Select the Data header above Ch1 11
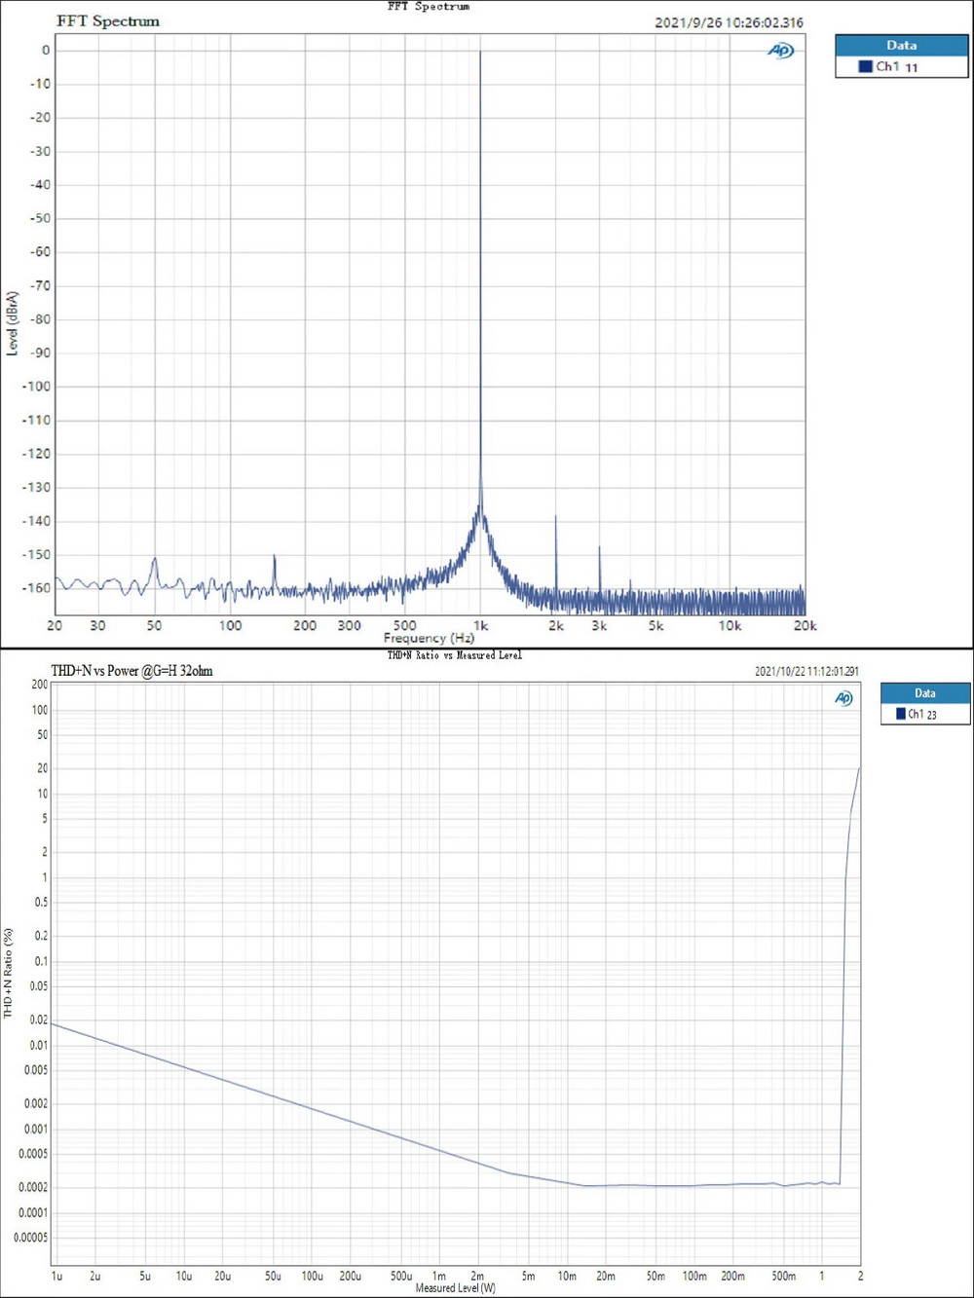The image size is (974, 1298). (901, 45)
